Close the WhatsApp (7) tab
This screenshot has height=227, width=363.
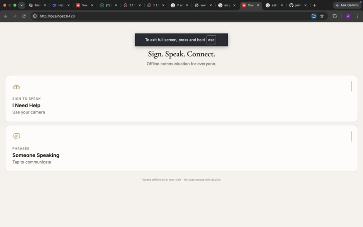(x=116, y=5)
